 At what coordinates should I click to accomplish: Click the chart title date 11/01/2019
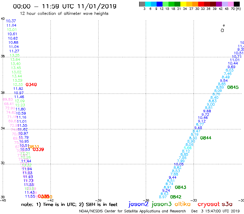[x=97, y=6]
